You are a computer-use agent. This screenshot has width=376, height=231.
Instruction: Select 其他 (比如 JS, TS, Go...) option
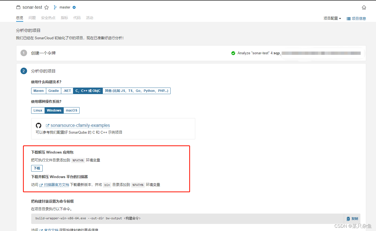pyautogui.click(x=136, y=91)
